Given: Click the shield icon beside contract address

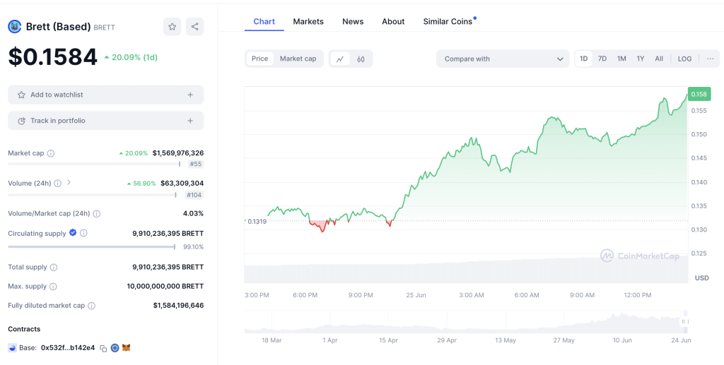Looking at the screenshot, I should 115,348.
